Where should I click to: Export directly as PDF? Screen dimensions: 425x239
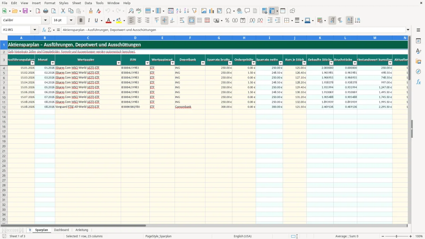38,11
